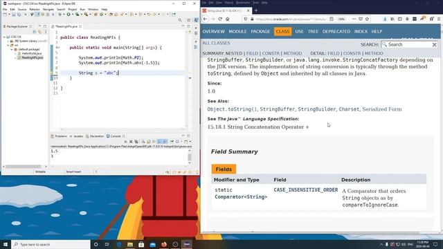The image size is (443, 249).
Task: Click DEPRECATED in Javadoc navigation
Action: coord(336,32)
